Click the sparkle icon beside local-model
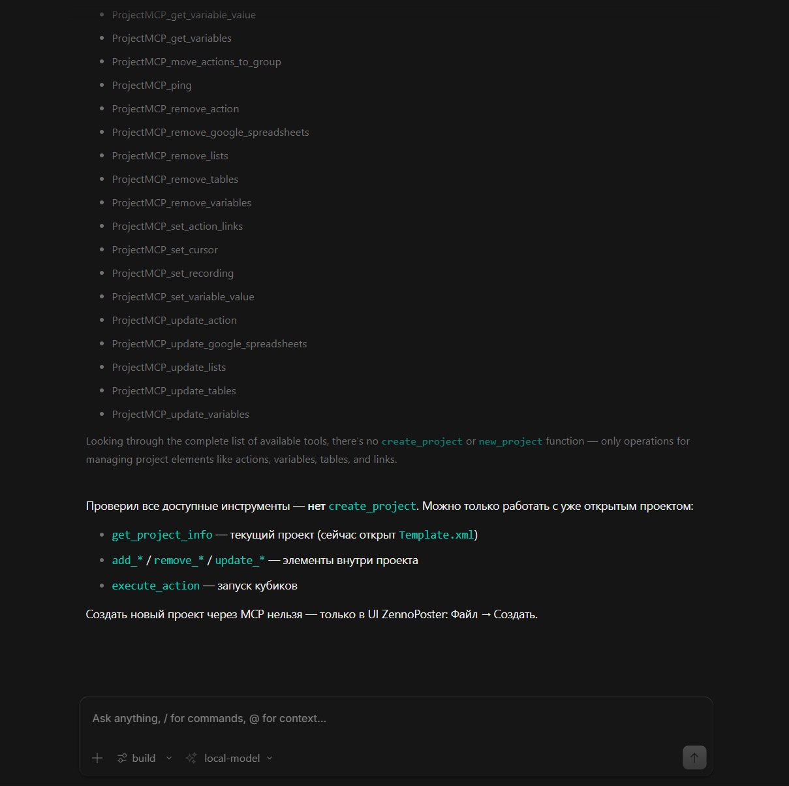 tap(191, 758)
